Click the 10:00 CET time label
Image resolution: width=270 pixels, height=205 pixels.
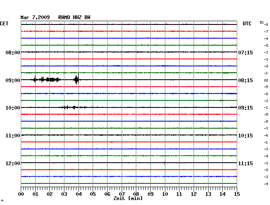tap(13, 108)
